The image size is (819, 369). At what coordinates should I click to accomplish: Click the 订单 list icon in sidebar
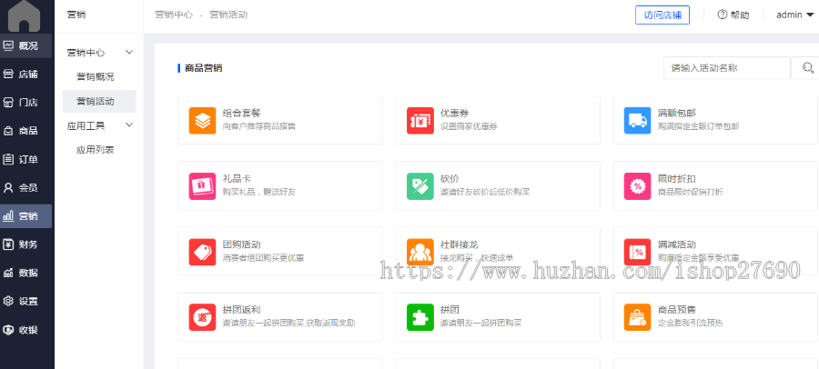[8, 159]
